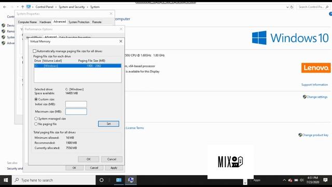Viewport: 332px width, 187px height.
Task: Open the System window taskbar icon
Action: tap(131, 180)
